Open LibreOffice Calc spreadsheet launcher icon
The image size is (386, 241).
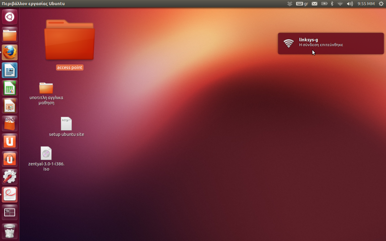[10, 88]
